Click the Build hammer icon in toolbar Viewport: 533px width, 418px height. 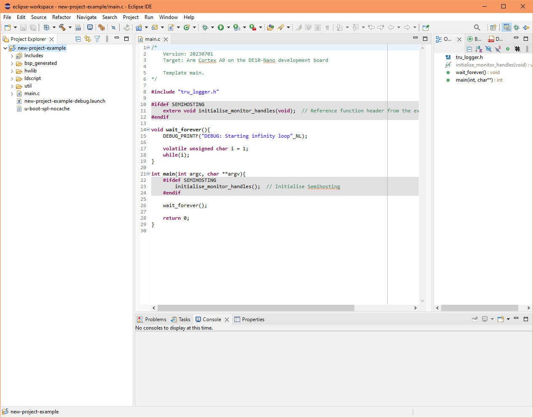pyautogui.click(x=62, y=27)
